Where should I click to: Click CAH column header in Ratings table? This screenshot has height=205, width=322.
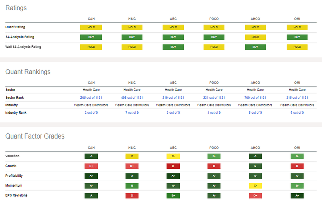pyautogui.click(x=91, y=19)
